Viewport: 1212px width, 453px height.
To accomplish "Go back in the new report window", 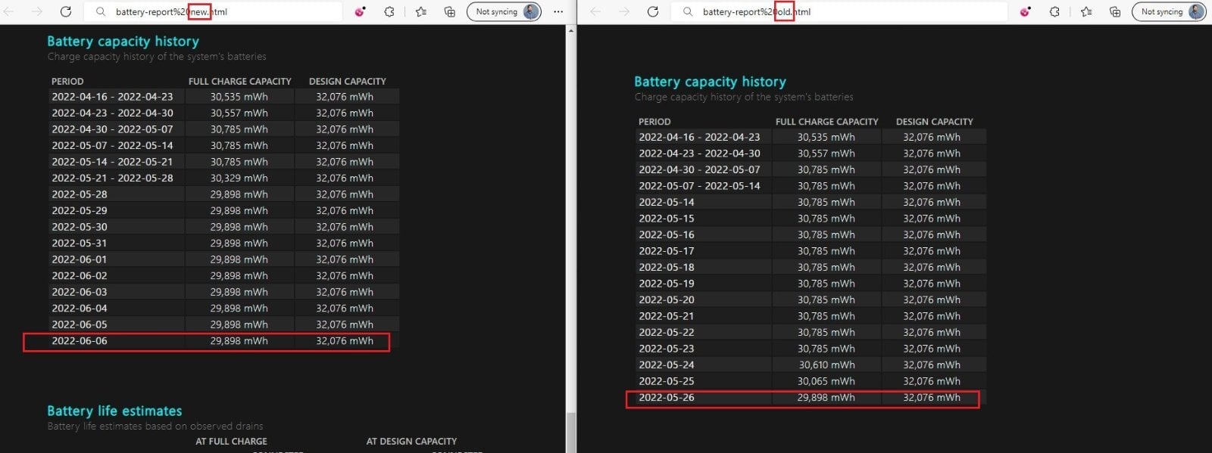I will [10, 11].
